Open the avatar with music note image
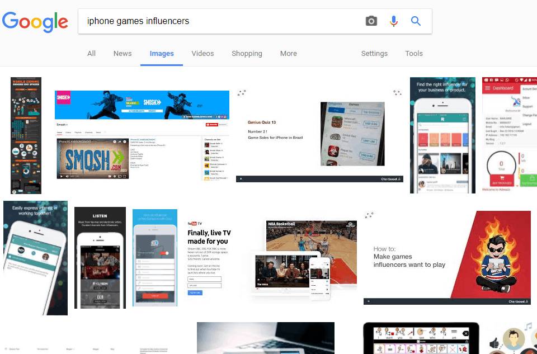Screen dimensions: 537x354 512,338
